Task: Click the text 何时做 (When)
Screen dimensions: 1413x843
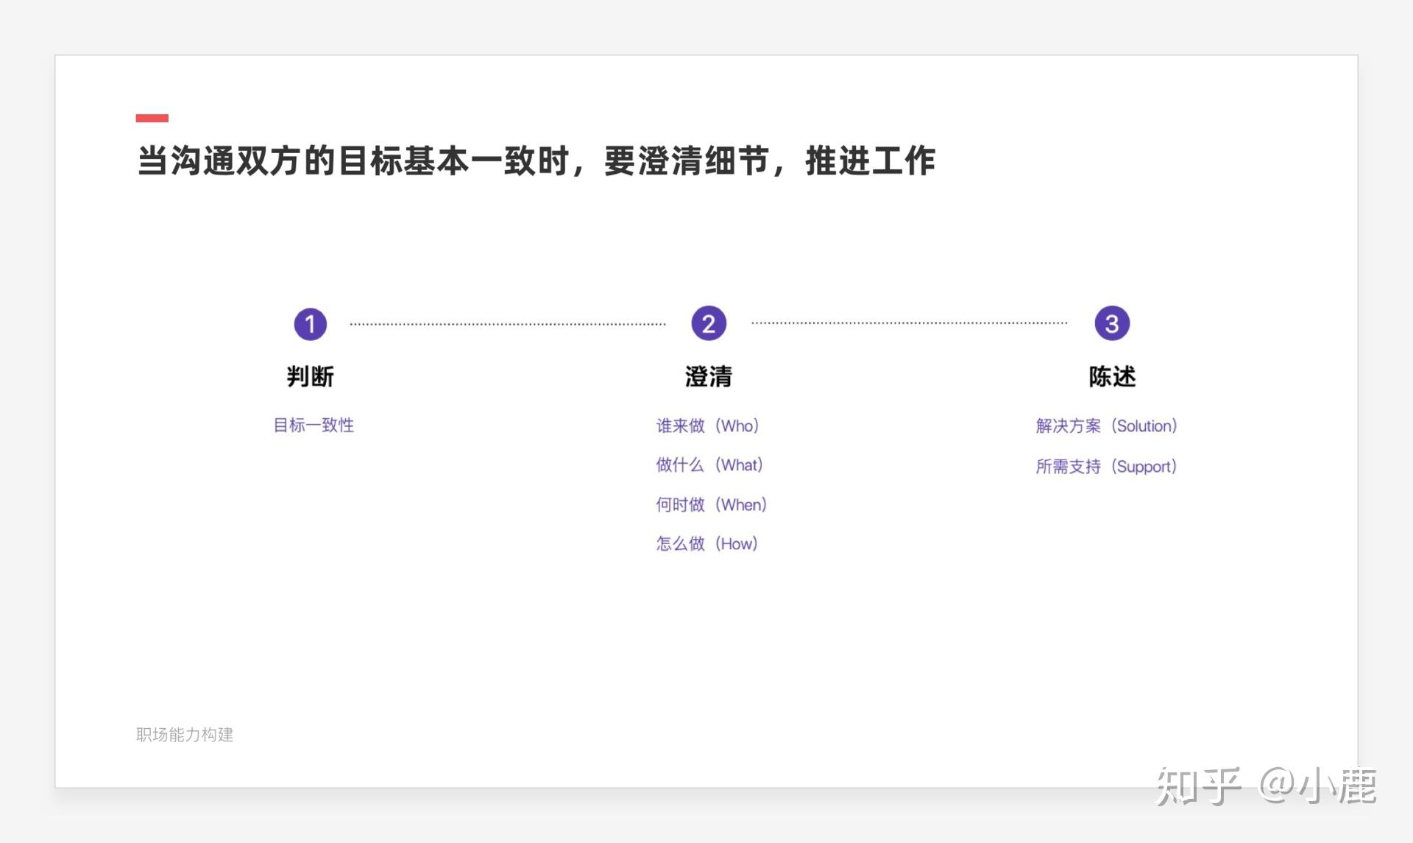Action: pyautogui.click(x=712, y=504)
